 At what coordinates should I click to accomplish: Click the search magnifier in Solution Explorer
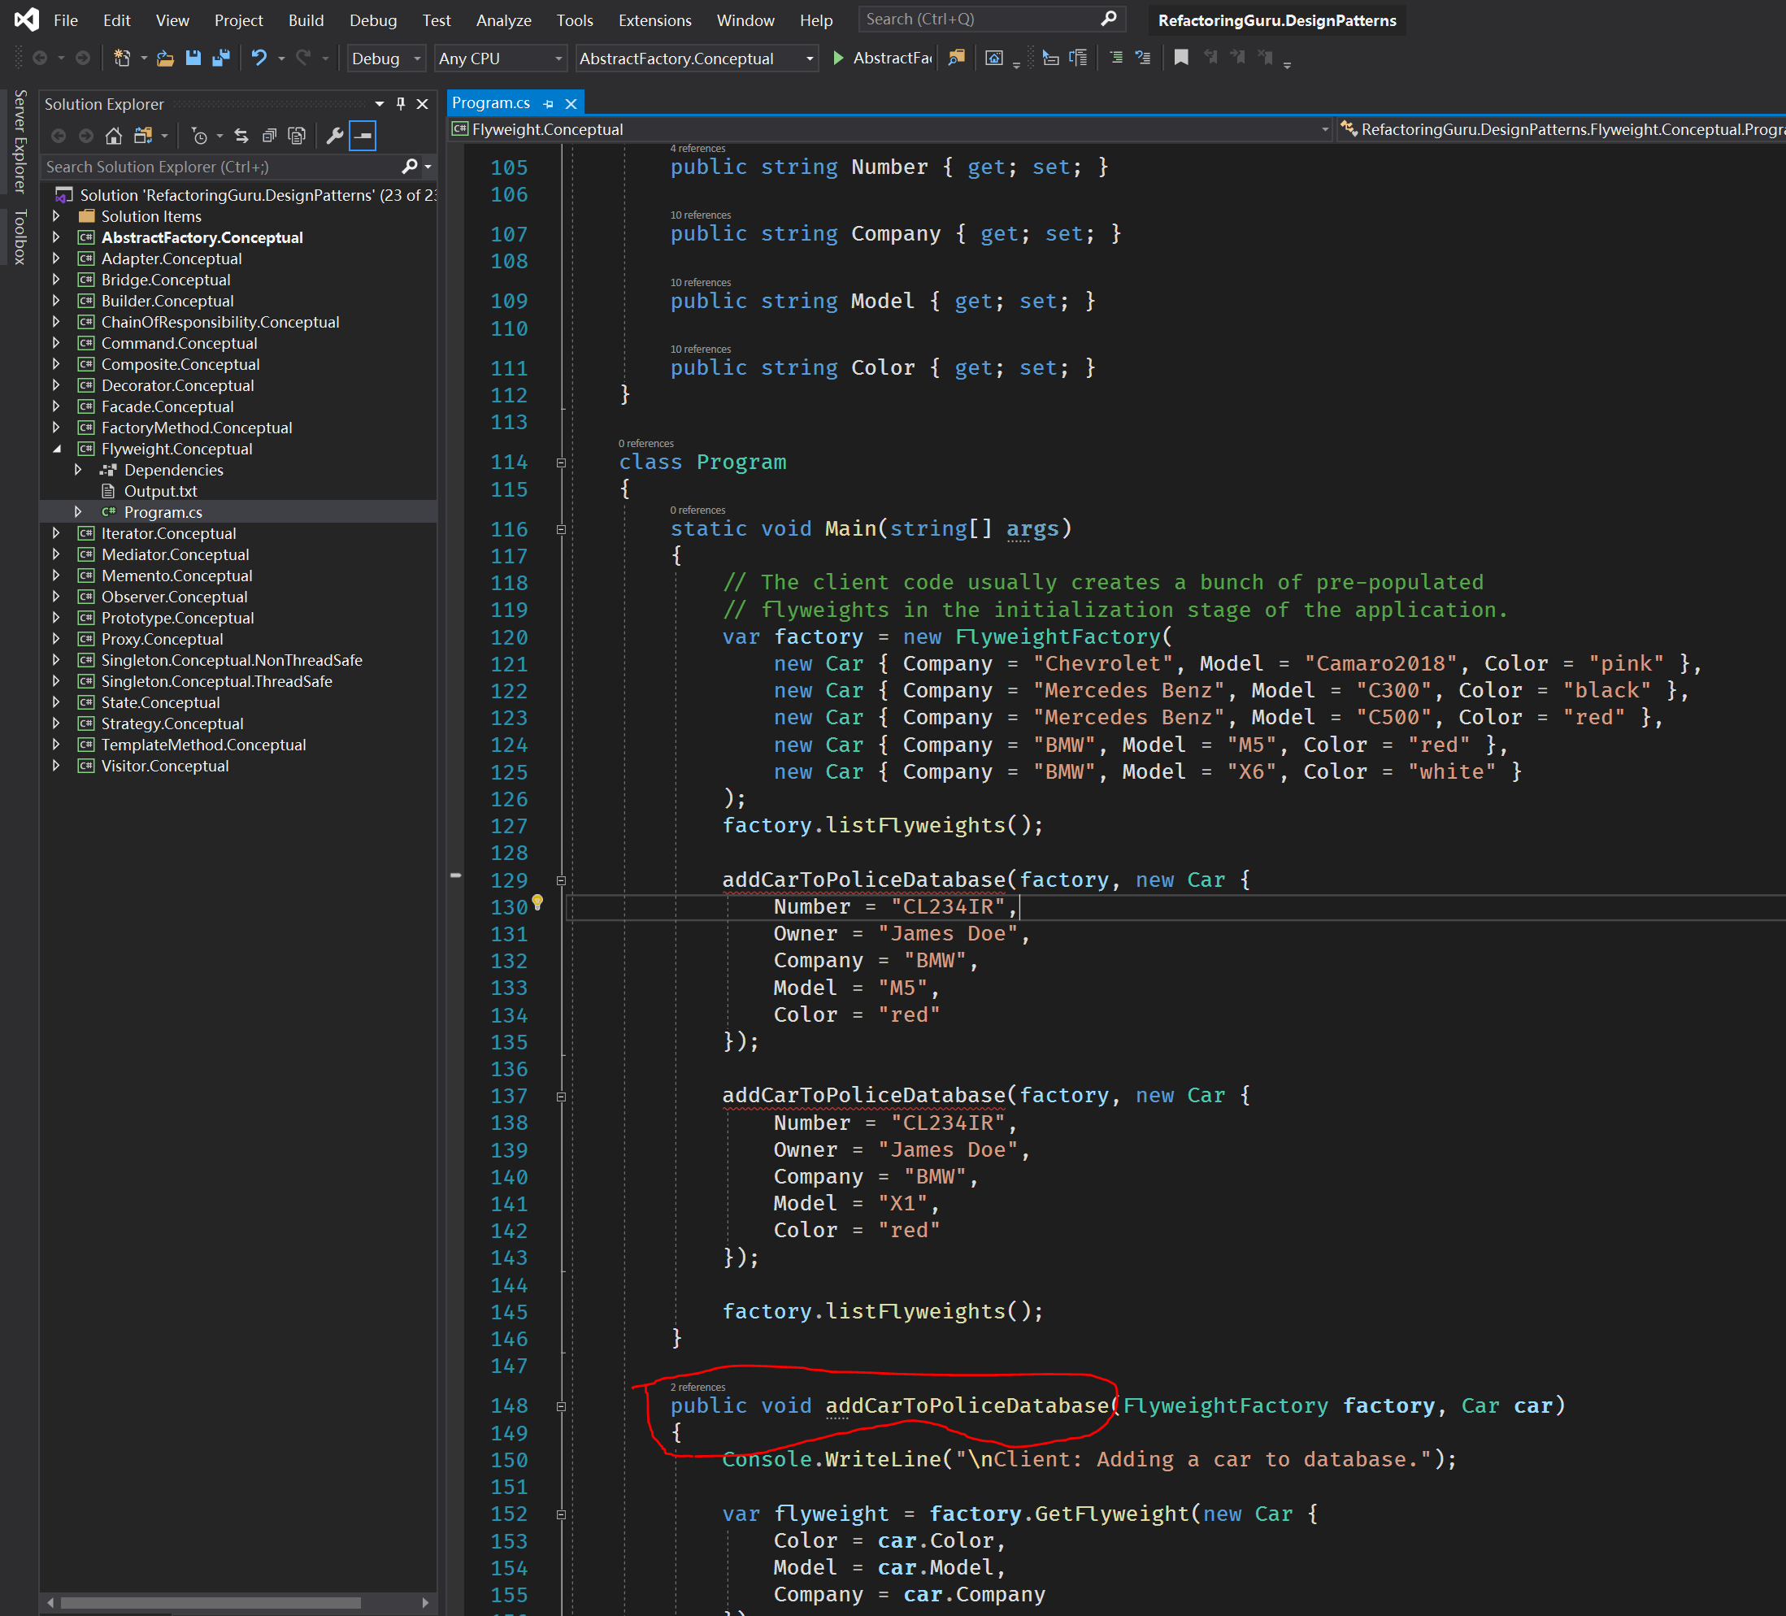409,167
